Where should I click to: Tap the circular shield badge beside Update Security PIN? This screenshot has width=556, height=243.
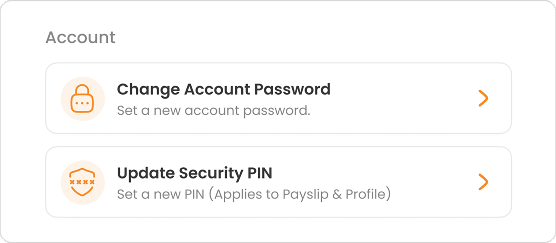coord(83,183)
